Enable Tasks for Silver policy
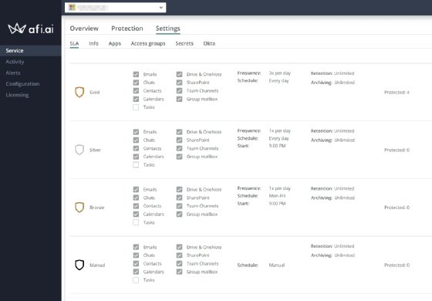Screen dimensions: 432x301 click(x=136, y=165)
